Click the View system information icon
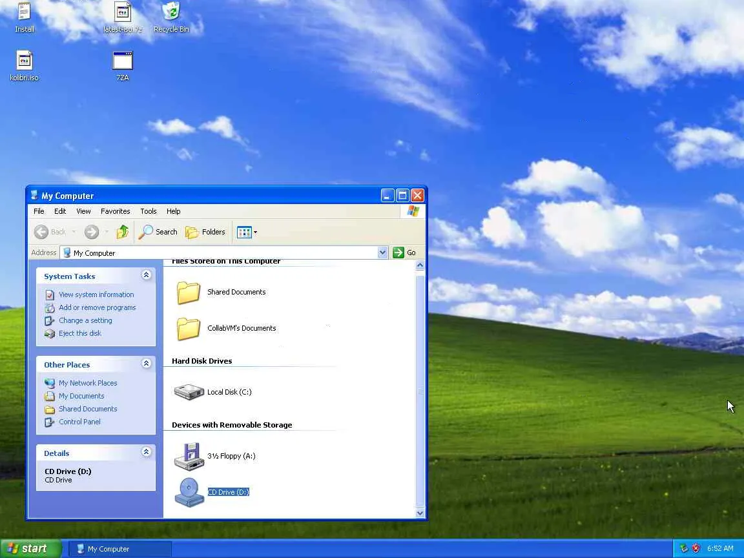 pos(50,295)
